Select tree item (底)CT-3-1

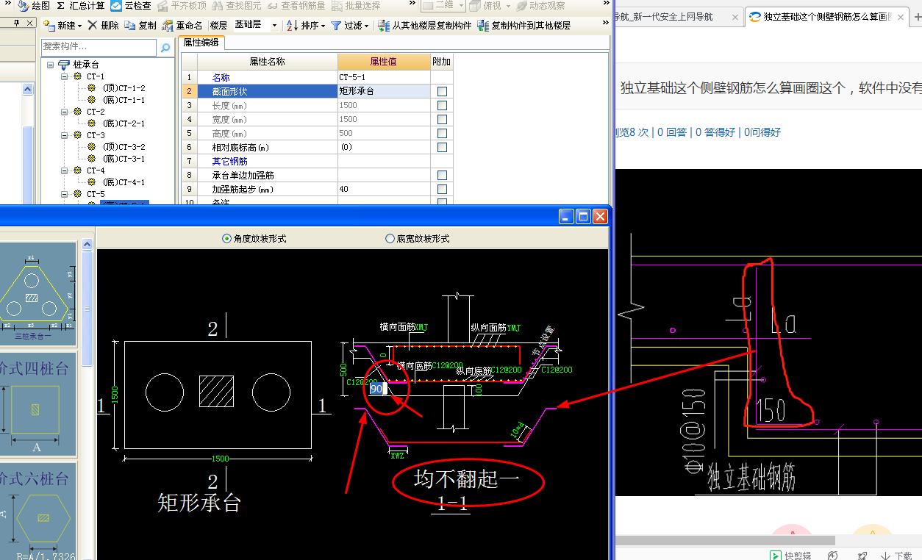point(124,159)
